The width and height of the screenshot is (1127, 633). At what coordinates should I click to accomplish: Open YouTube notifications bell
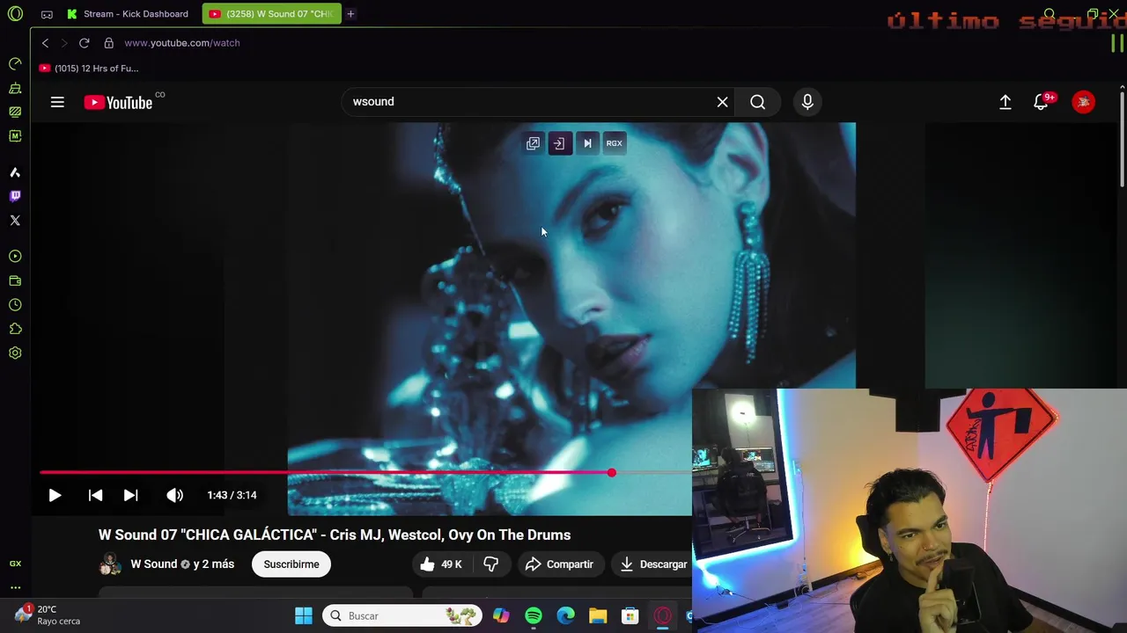(1042, 102)
